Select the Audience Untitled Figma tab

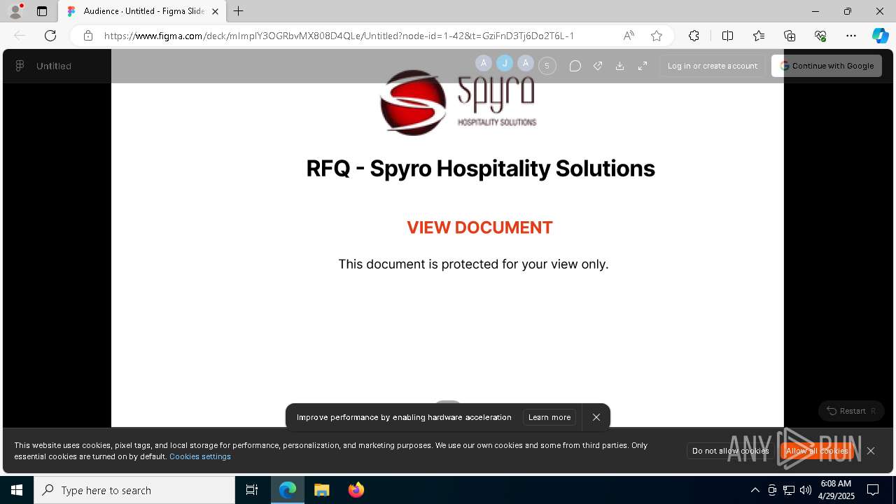143,11
